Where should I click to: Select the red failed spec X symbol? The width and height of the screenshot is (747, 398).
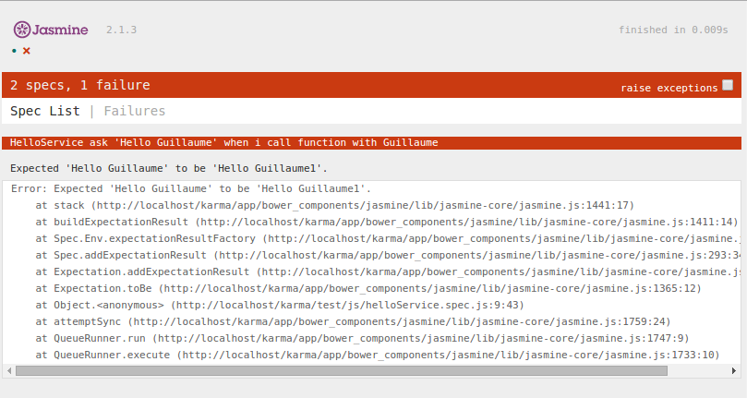[27, 51]
